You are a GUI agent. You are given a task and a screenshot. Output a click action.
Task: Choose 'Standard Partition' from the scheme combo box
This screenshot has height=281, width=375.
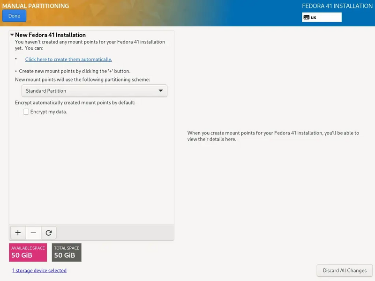point(94,90)
